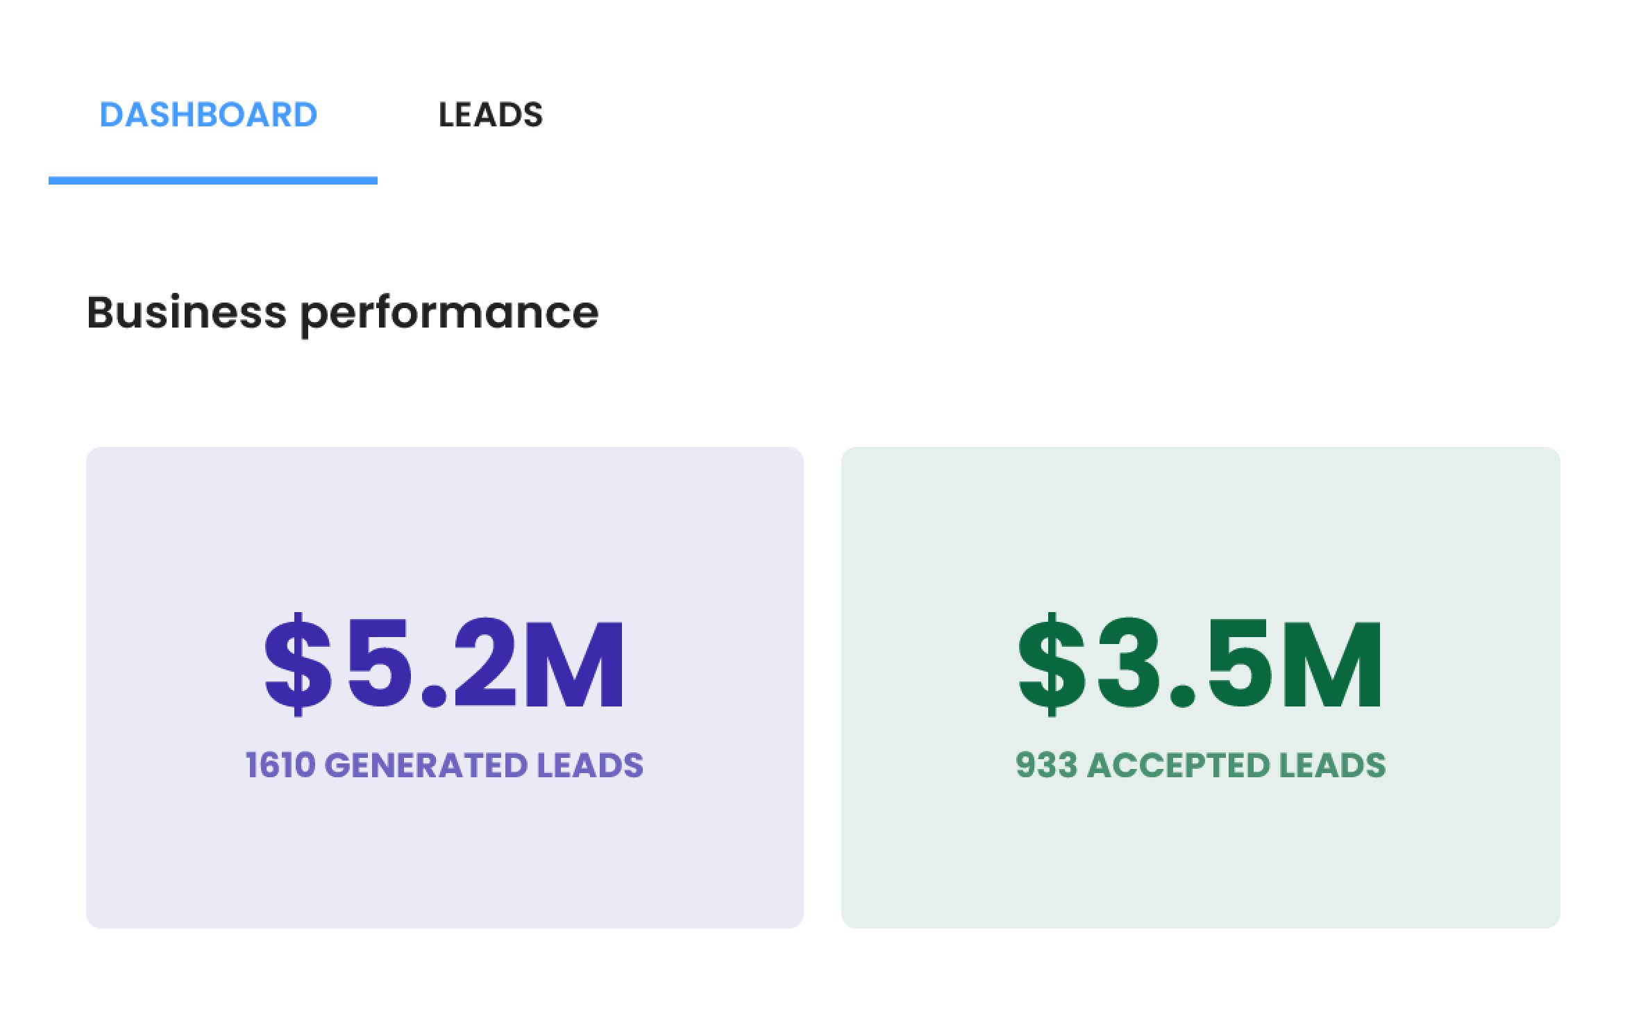Click the blue active-tab underline indicator

tap(212, 180)
